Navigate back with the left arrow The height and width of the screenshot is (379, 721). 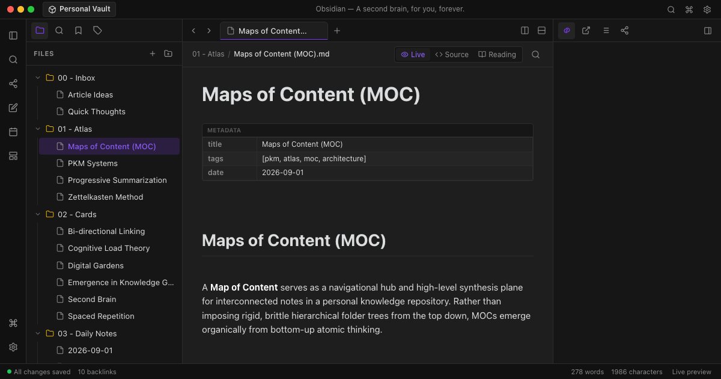193,31
